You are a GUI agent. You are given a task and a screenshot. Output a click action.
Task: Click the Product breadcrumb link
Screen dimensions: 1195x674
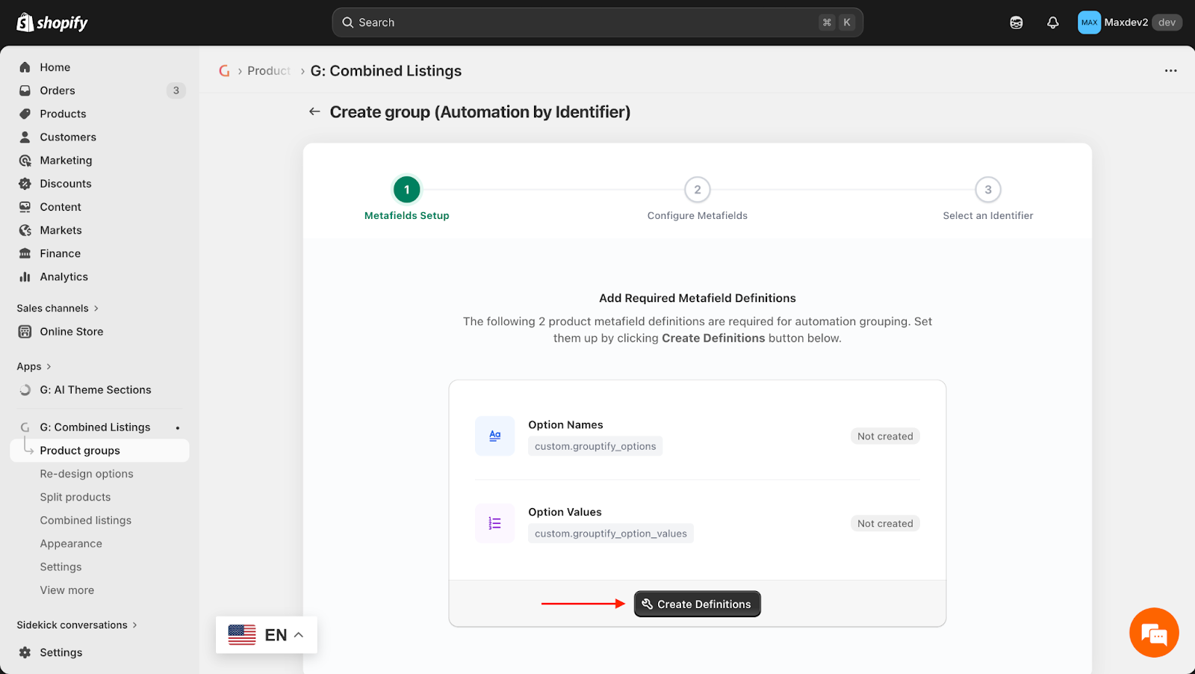[x=269, y=71]
